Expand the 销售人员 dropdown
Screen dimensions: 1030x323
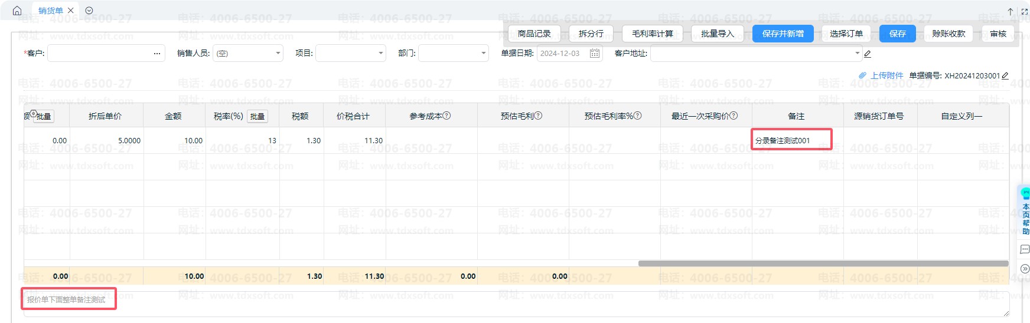point(278,54)
